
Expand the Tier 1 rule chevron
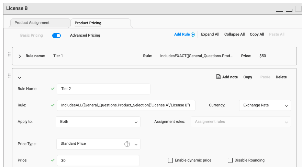20,56
